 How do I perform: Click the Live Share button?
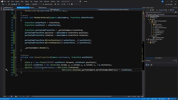pyautogui.click(x=169, y=4)
